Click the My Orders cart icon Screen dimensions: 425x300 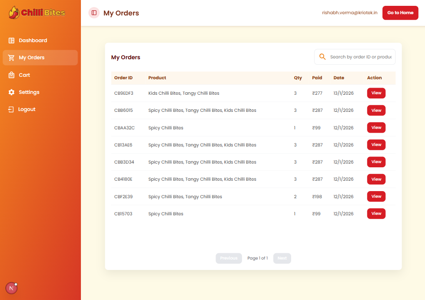[x=11, y=58]
